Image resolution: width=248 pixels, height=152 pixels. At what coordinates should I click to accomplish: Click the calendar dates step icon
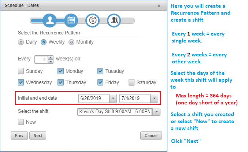pyautogui.click(x=71, y=21)
